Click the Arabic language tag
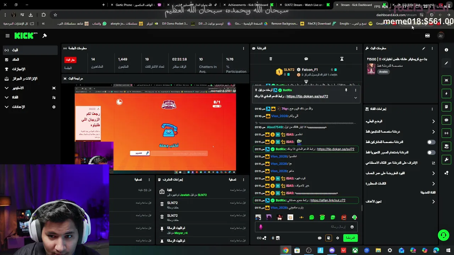This screenshot has height=255, width=454. 383,72
